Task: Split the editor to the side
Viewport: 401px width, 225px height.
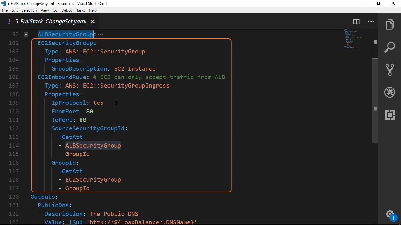Action: point(356,21)
